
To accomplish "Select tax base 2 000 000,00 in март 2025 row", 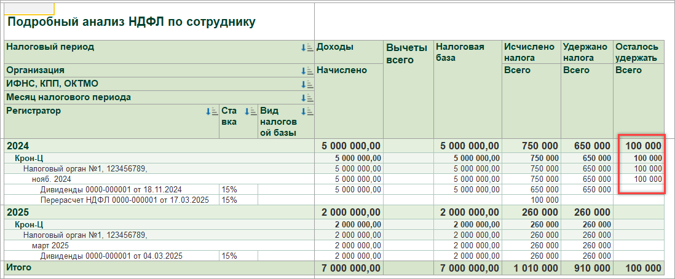I will pyautogui.click(x=476, y=246).
